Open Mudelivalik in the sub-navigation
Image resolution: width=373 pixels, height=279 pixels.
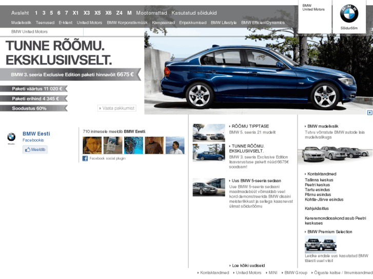21,23
